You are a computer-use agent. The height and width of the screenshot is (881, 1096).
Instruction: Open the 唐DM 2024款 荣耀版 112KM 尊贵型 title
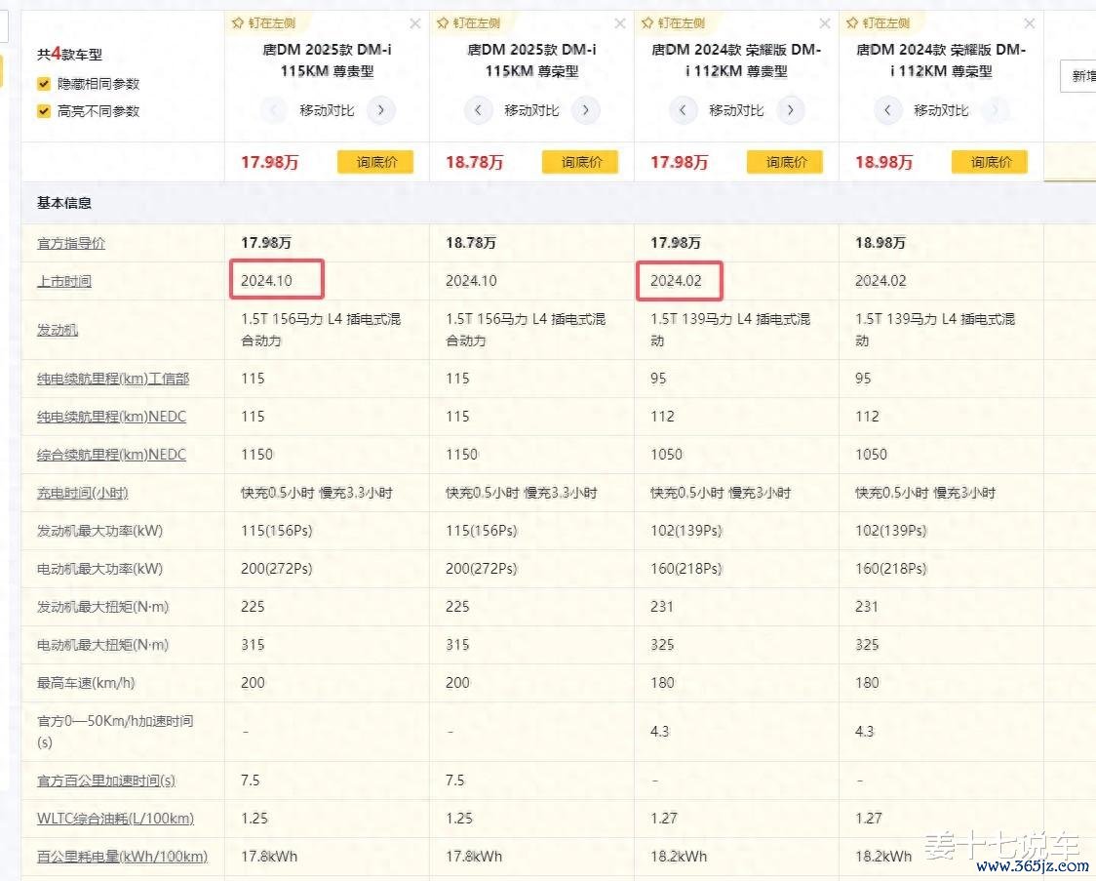click(x=737, y=60)
